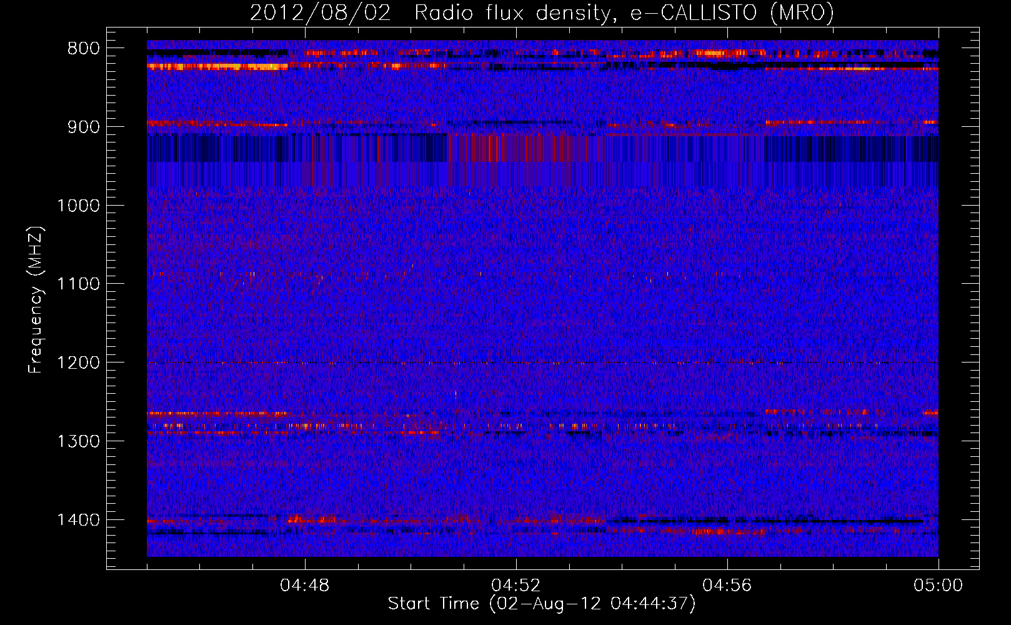1011x625 pixels.
Task: Click the plot title "2012/08/02 Radio flux density, e-CALLISTO (MRO)"
Action: coord(542,12)
